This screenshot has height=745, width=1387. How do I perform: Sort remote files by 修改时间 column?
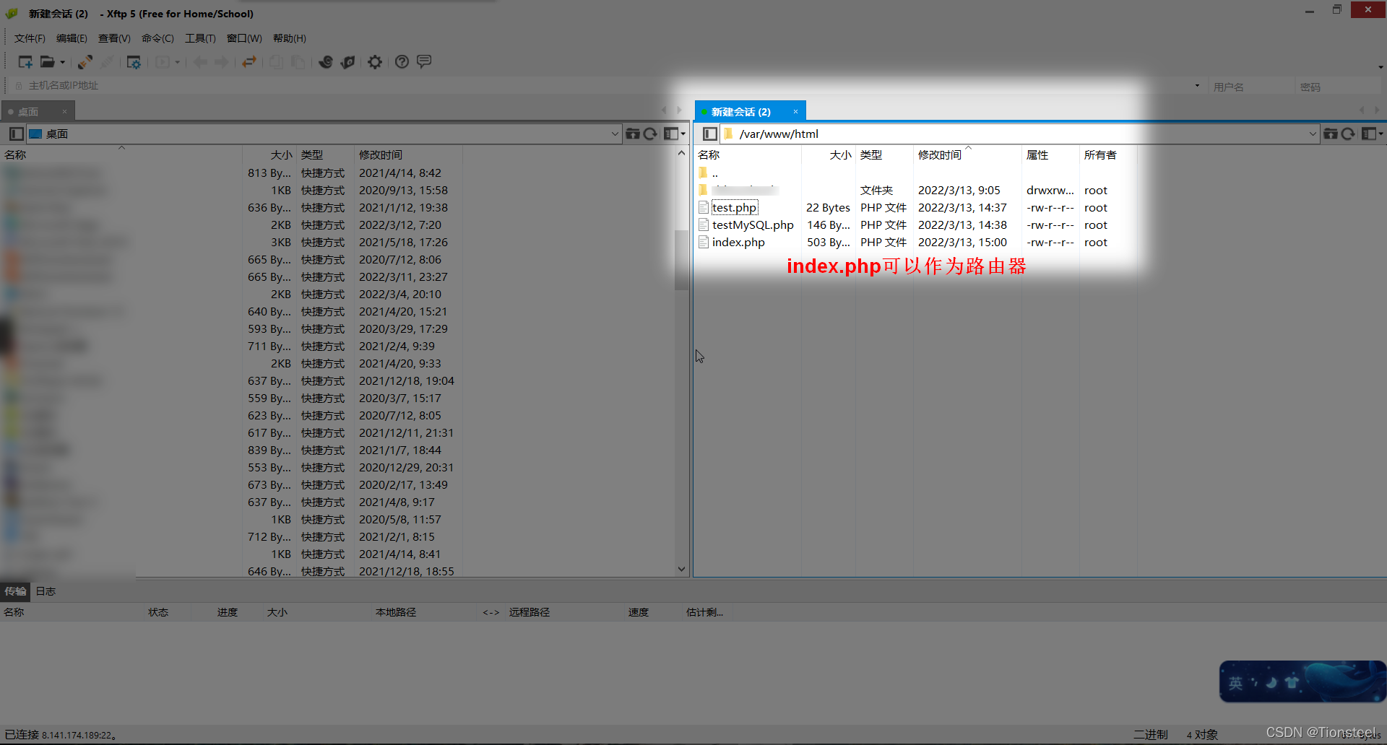point(940,155)
